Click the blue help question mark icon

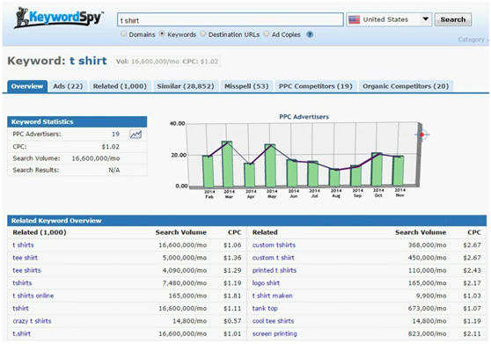tap(310, 34)
